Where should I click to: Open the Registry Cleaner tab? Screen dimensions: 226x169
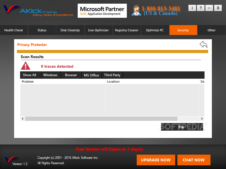click(127, 30)
